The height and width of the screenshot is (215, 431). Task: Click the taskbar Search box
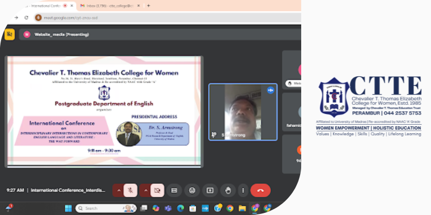click(106, 209)
